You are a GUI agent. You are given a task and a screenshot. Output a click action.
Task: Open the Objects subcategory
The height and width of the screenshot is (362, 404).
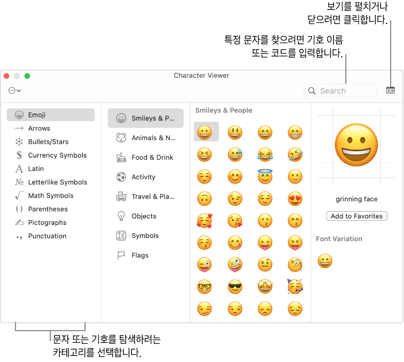tap(145, 216)
